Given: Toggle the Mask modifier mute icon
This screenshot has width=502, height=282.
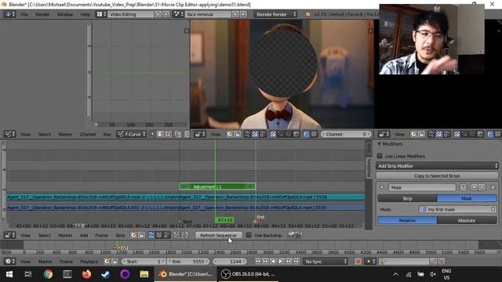Looking at the screenshot, I should 463,187.
